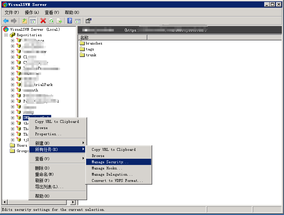Select the Repositories tree node
This screenshot has width=284, height=215.
29,35
